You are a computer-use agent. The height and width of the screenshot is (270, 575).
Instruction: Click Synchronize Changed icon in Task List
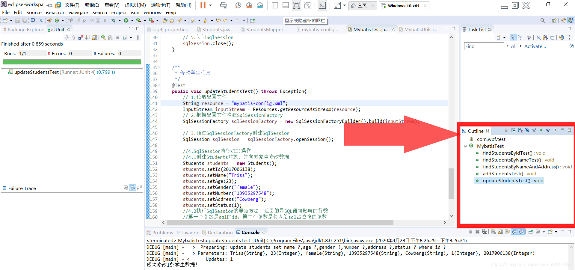pyautogui.click(x=561, y=37)
